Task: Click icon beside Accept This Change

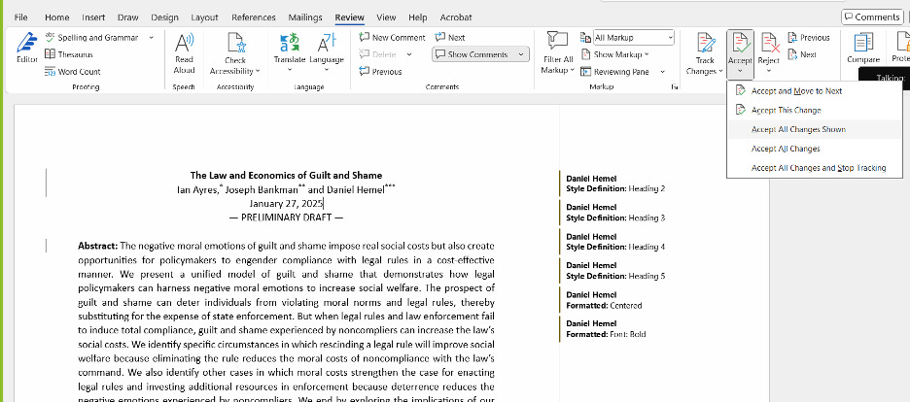Action: (740, 110)
